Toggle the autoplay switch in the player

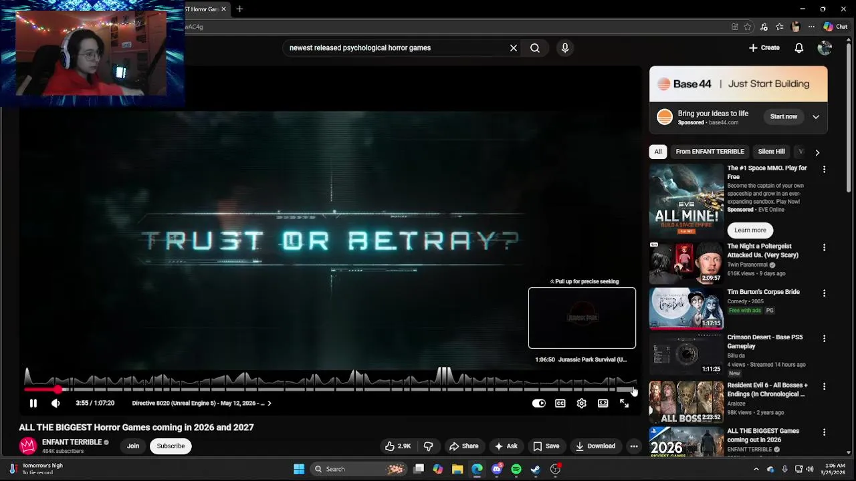pyautogui.click(x=538, y=403)
